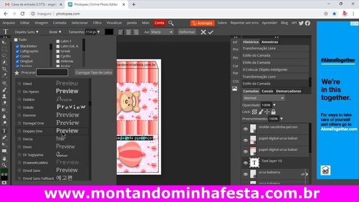The width and height of the screenshot is (359, 202).
Task: Open the image panel icon below CSS
Action: 235,89
